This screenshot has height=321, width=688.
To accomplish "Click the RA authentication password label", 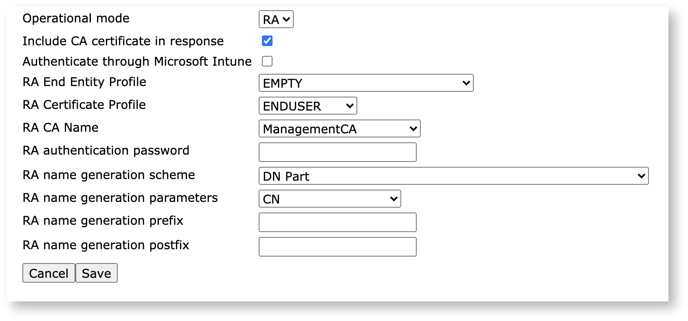I will pos(106,151).
